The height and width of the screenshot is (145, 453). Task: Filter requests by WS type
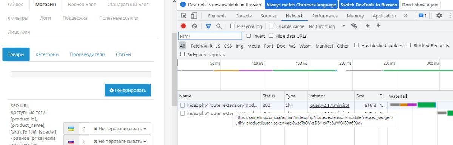[x=292, y=46]
